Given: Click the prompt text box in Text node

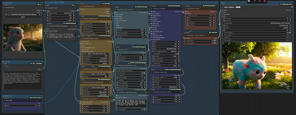Looking at the screenshot, I should coord(23,81).
